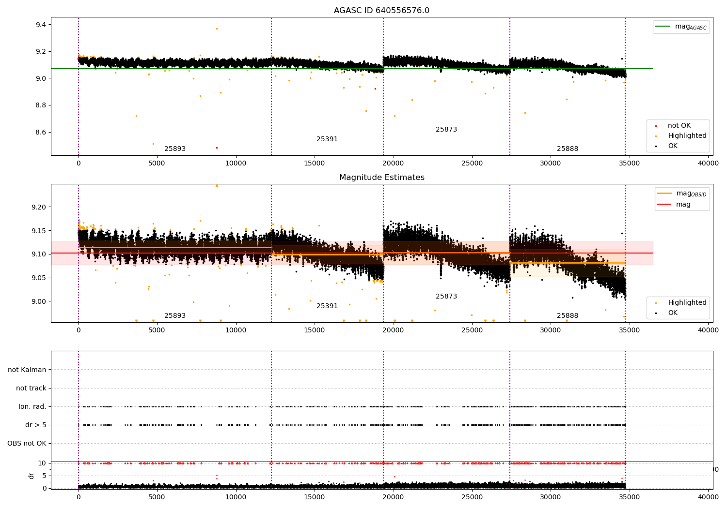
Task: Click the 'not track' y-axis label
Action: (x=31, y=388)
